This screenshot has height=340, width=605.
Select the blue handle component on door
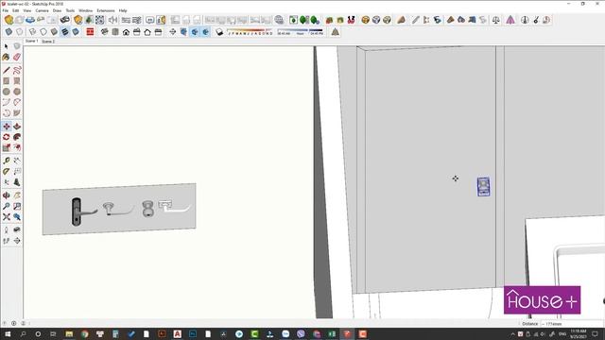(x=483, y=187)
